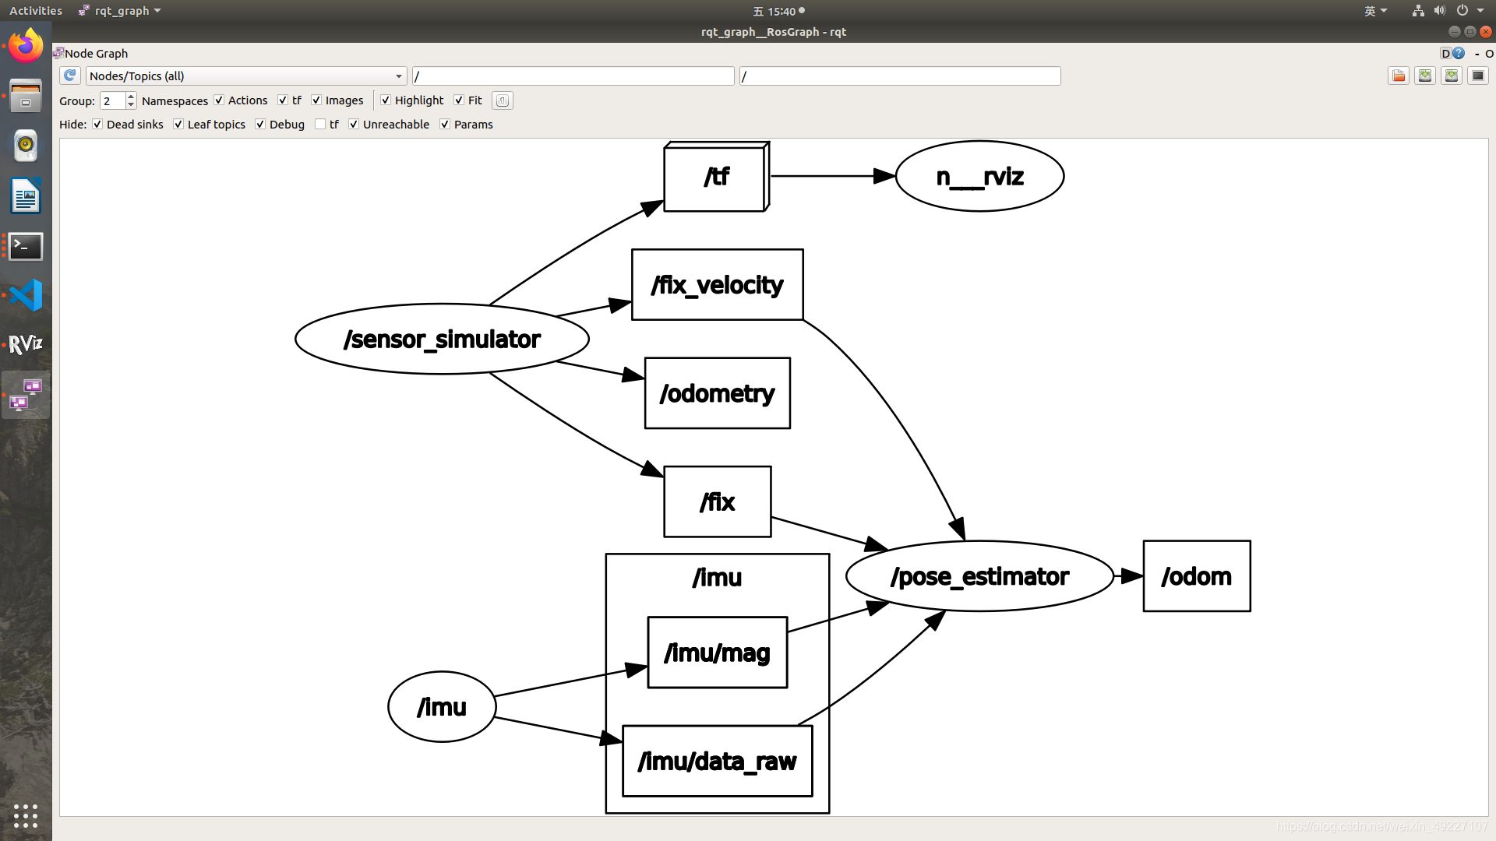
Task: Click the fit-in-view icon beside Fit checkbox
Action: tap(503, 100)
